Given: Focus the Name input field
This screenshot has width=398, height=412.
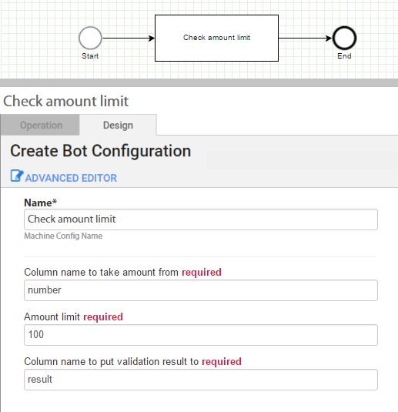Looking at the screenshot, I should 201,219.
